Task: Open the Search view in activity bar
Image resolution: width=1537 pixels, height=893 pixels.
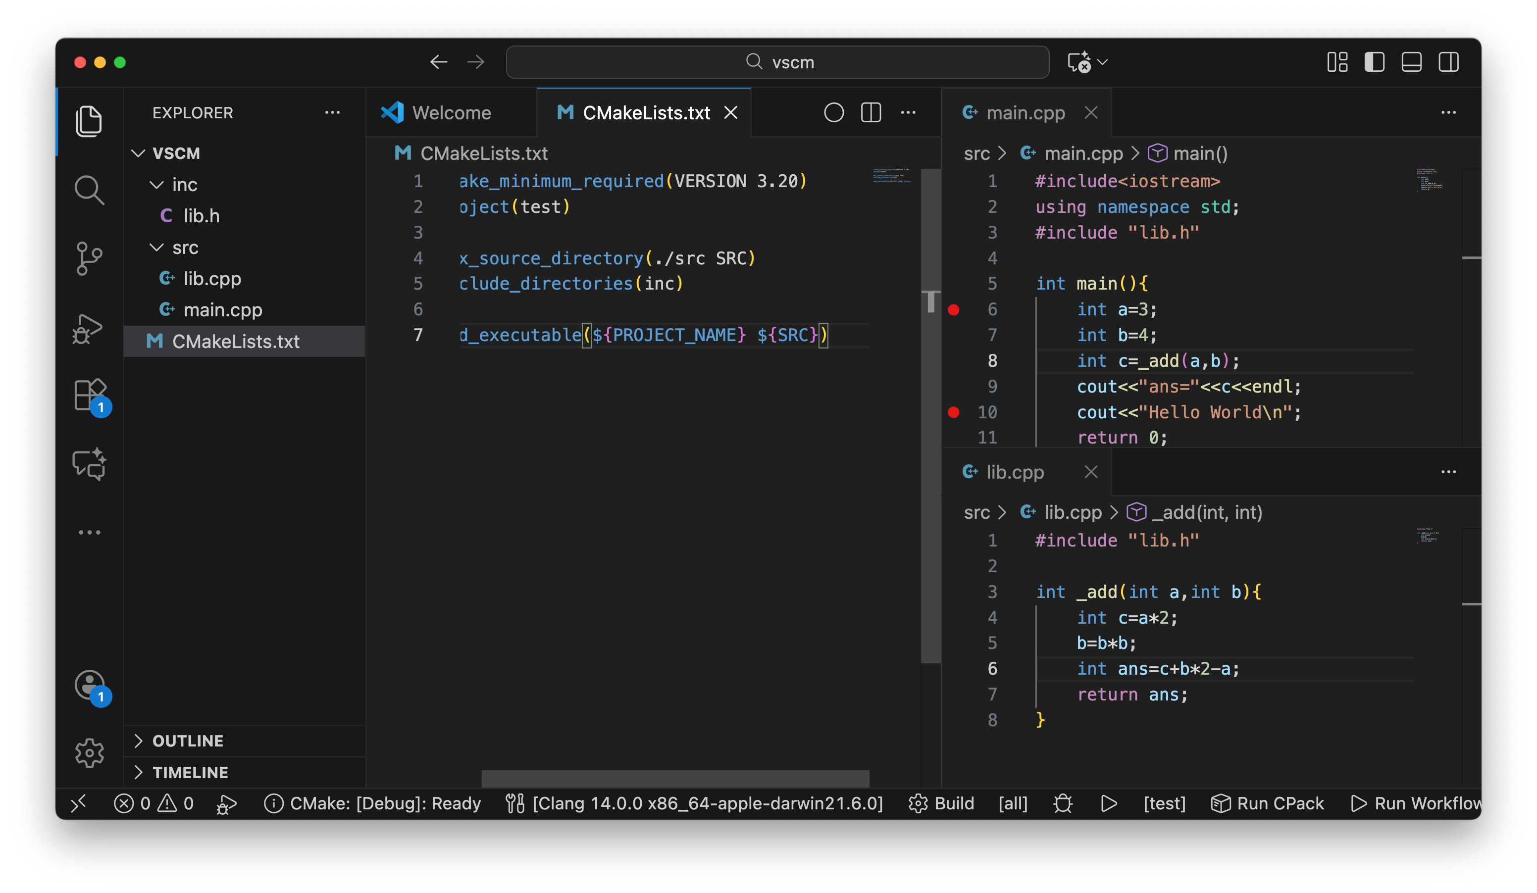Action: (89, 190)
